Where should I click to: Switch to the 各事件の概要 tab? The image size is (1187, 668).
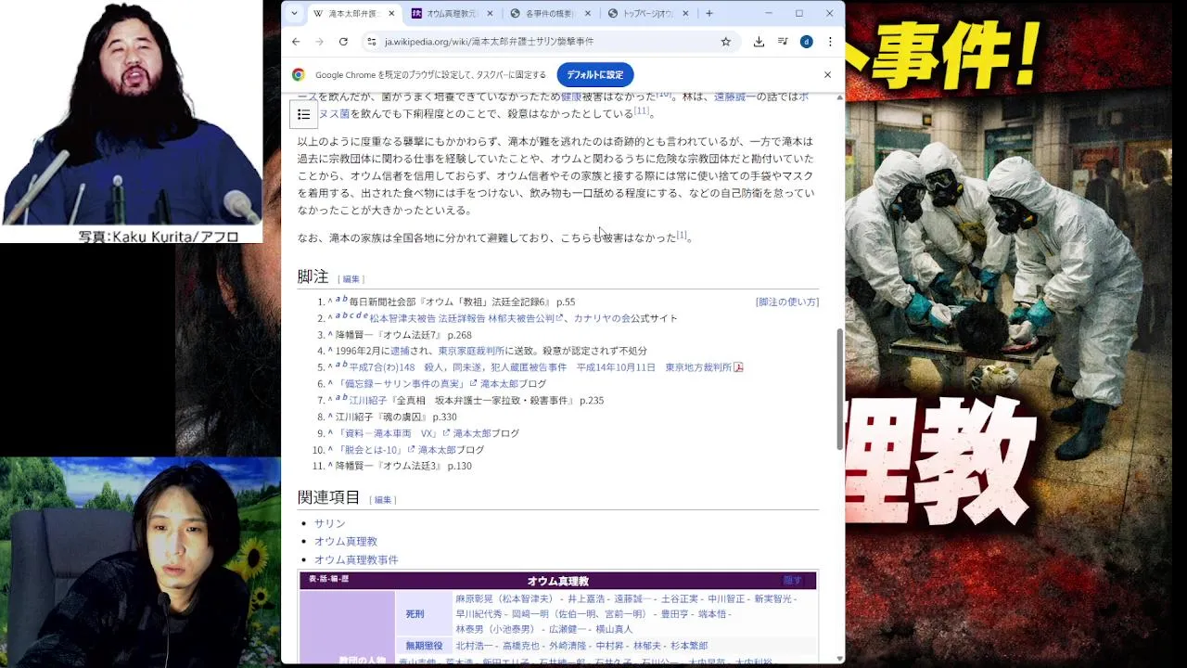tap(551, 14)
